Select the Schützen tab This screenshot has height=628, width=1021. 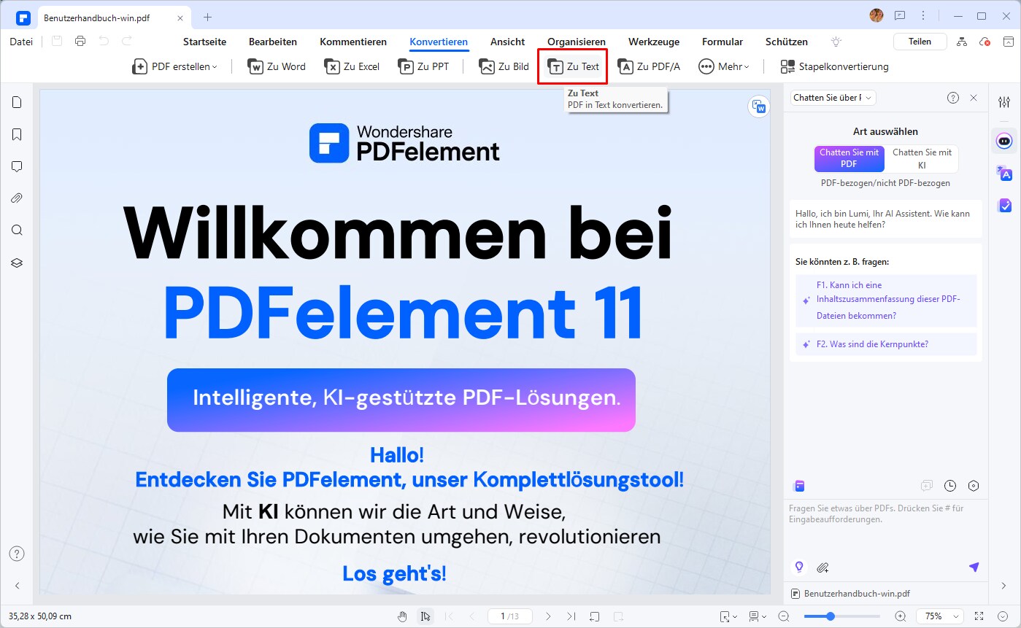coord(787,42)
